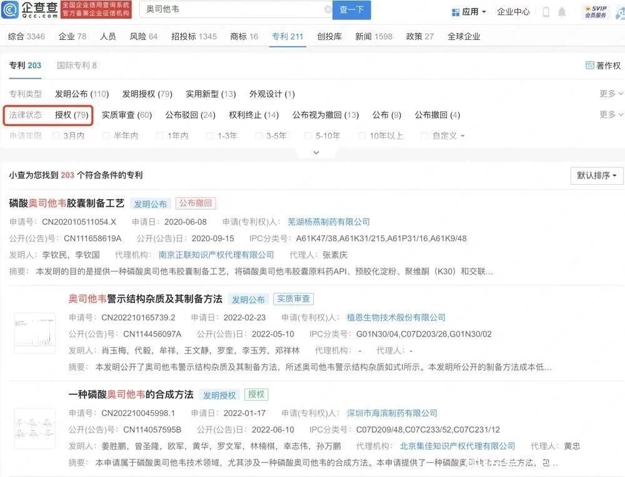Viewport: 625px width, 477px height.
Task: Check the 1年内 checkbox
Action: point(159,135)
